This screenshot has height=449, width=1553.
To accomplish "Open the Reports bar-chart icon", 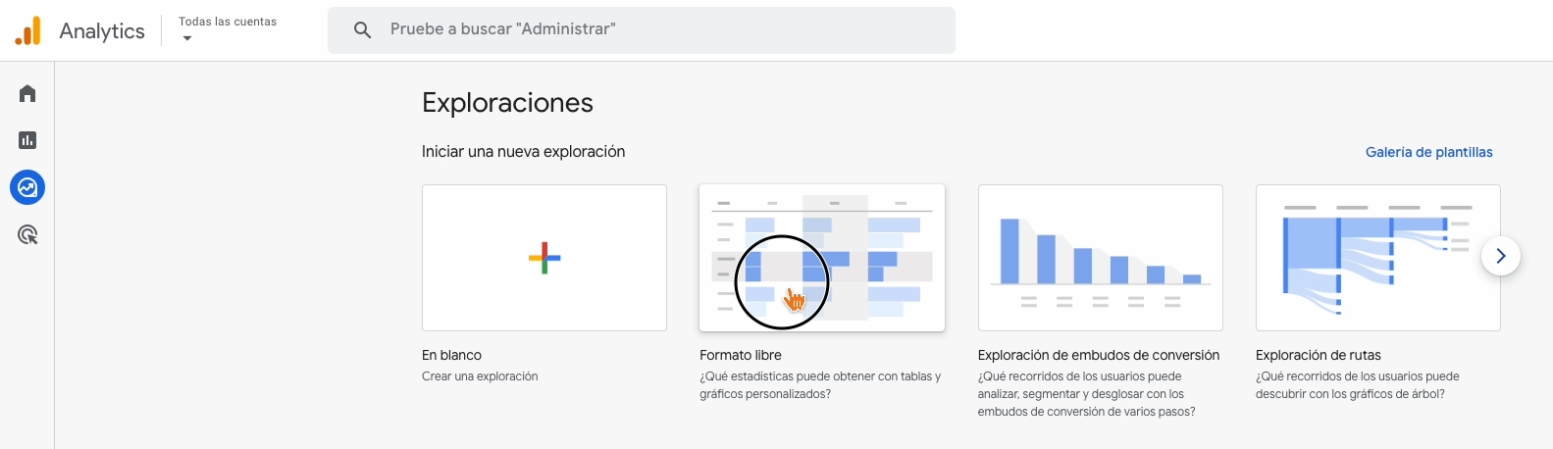I will point(27,140).
